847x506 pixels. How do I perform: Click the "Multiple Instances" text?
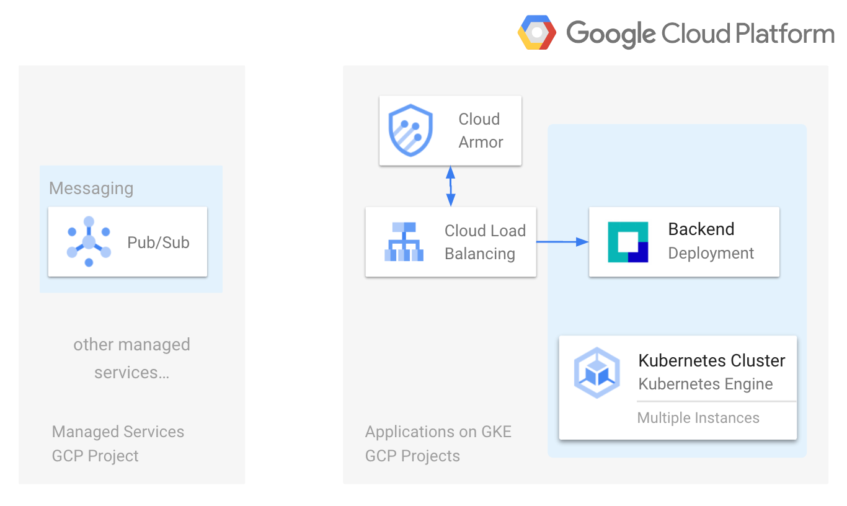tap(698, 418)
